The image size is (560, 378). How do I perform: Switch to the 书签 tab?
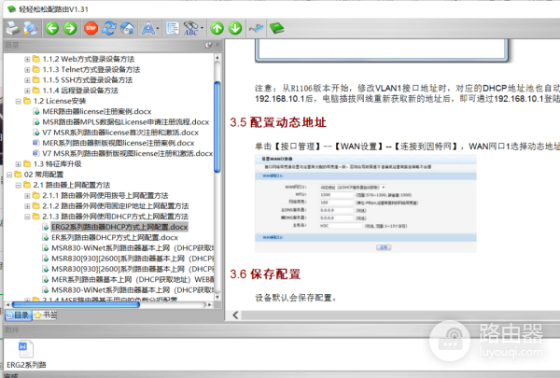click(x=46, y=315)
